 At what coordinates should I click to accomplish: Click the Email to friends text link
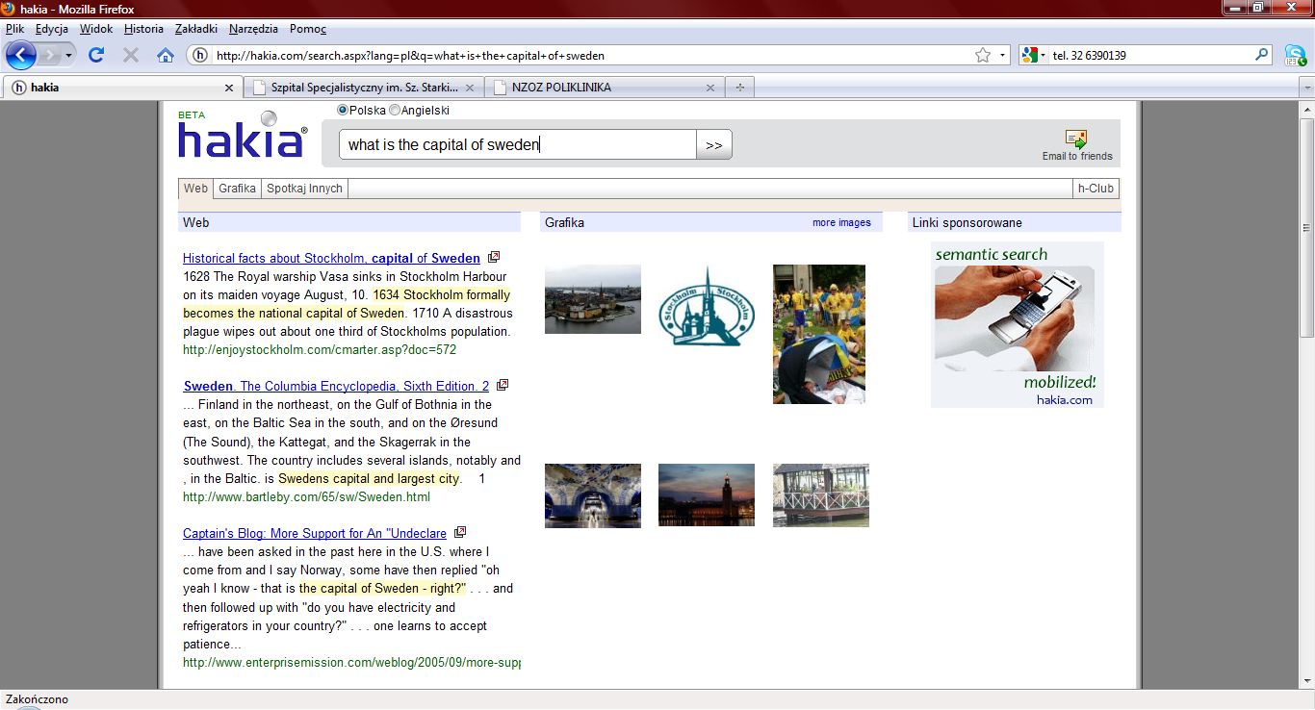[1077, 156]
